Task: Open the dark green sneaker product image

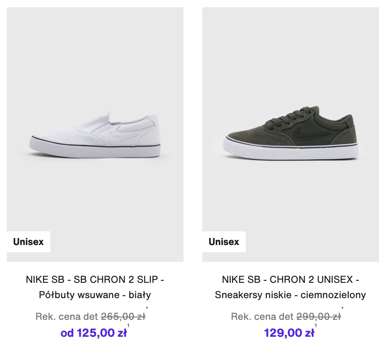Action: coord(290,121)
